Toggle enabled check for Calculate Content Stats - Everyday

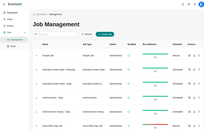pos(129,70)
